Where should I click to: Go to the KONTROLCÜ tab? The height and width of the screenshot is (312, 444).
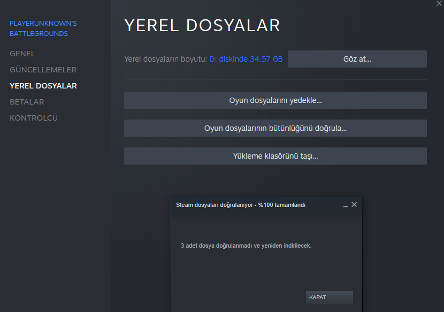34,118
